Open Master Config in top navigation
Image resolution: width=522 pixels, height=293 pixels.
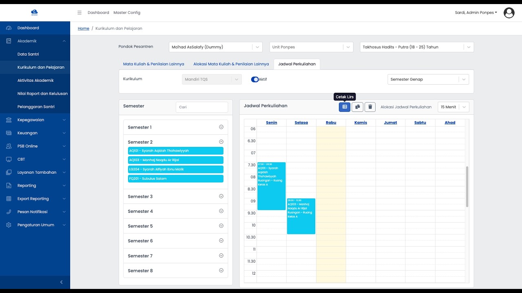pos(127,13)
